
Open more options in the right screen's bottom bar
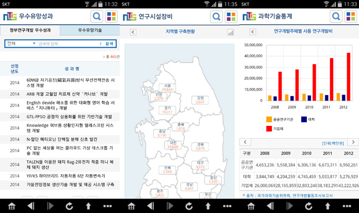pos(347,206)
